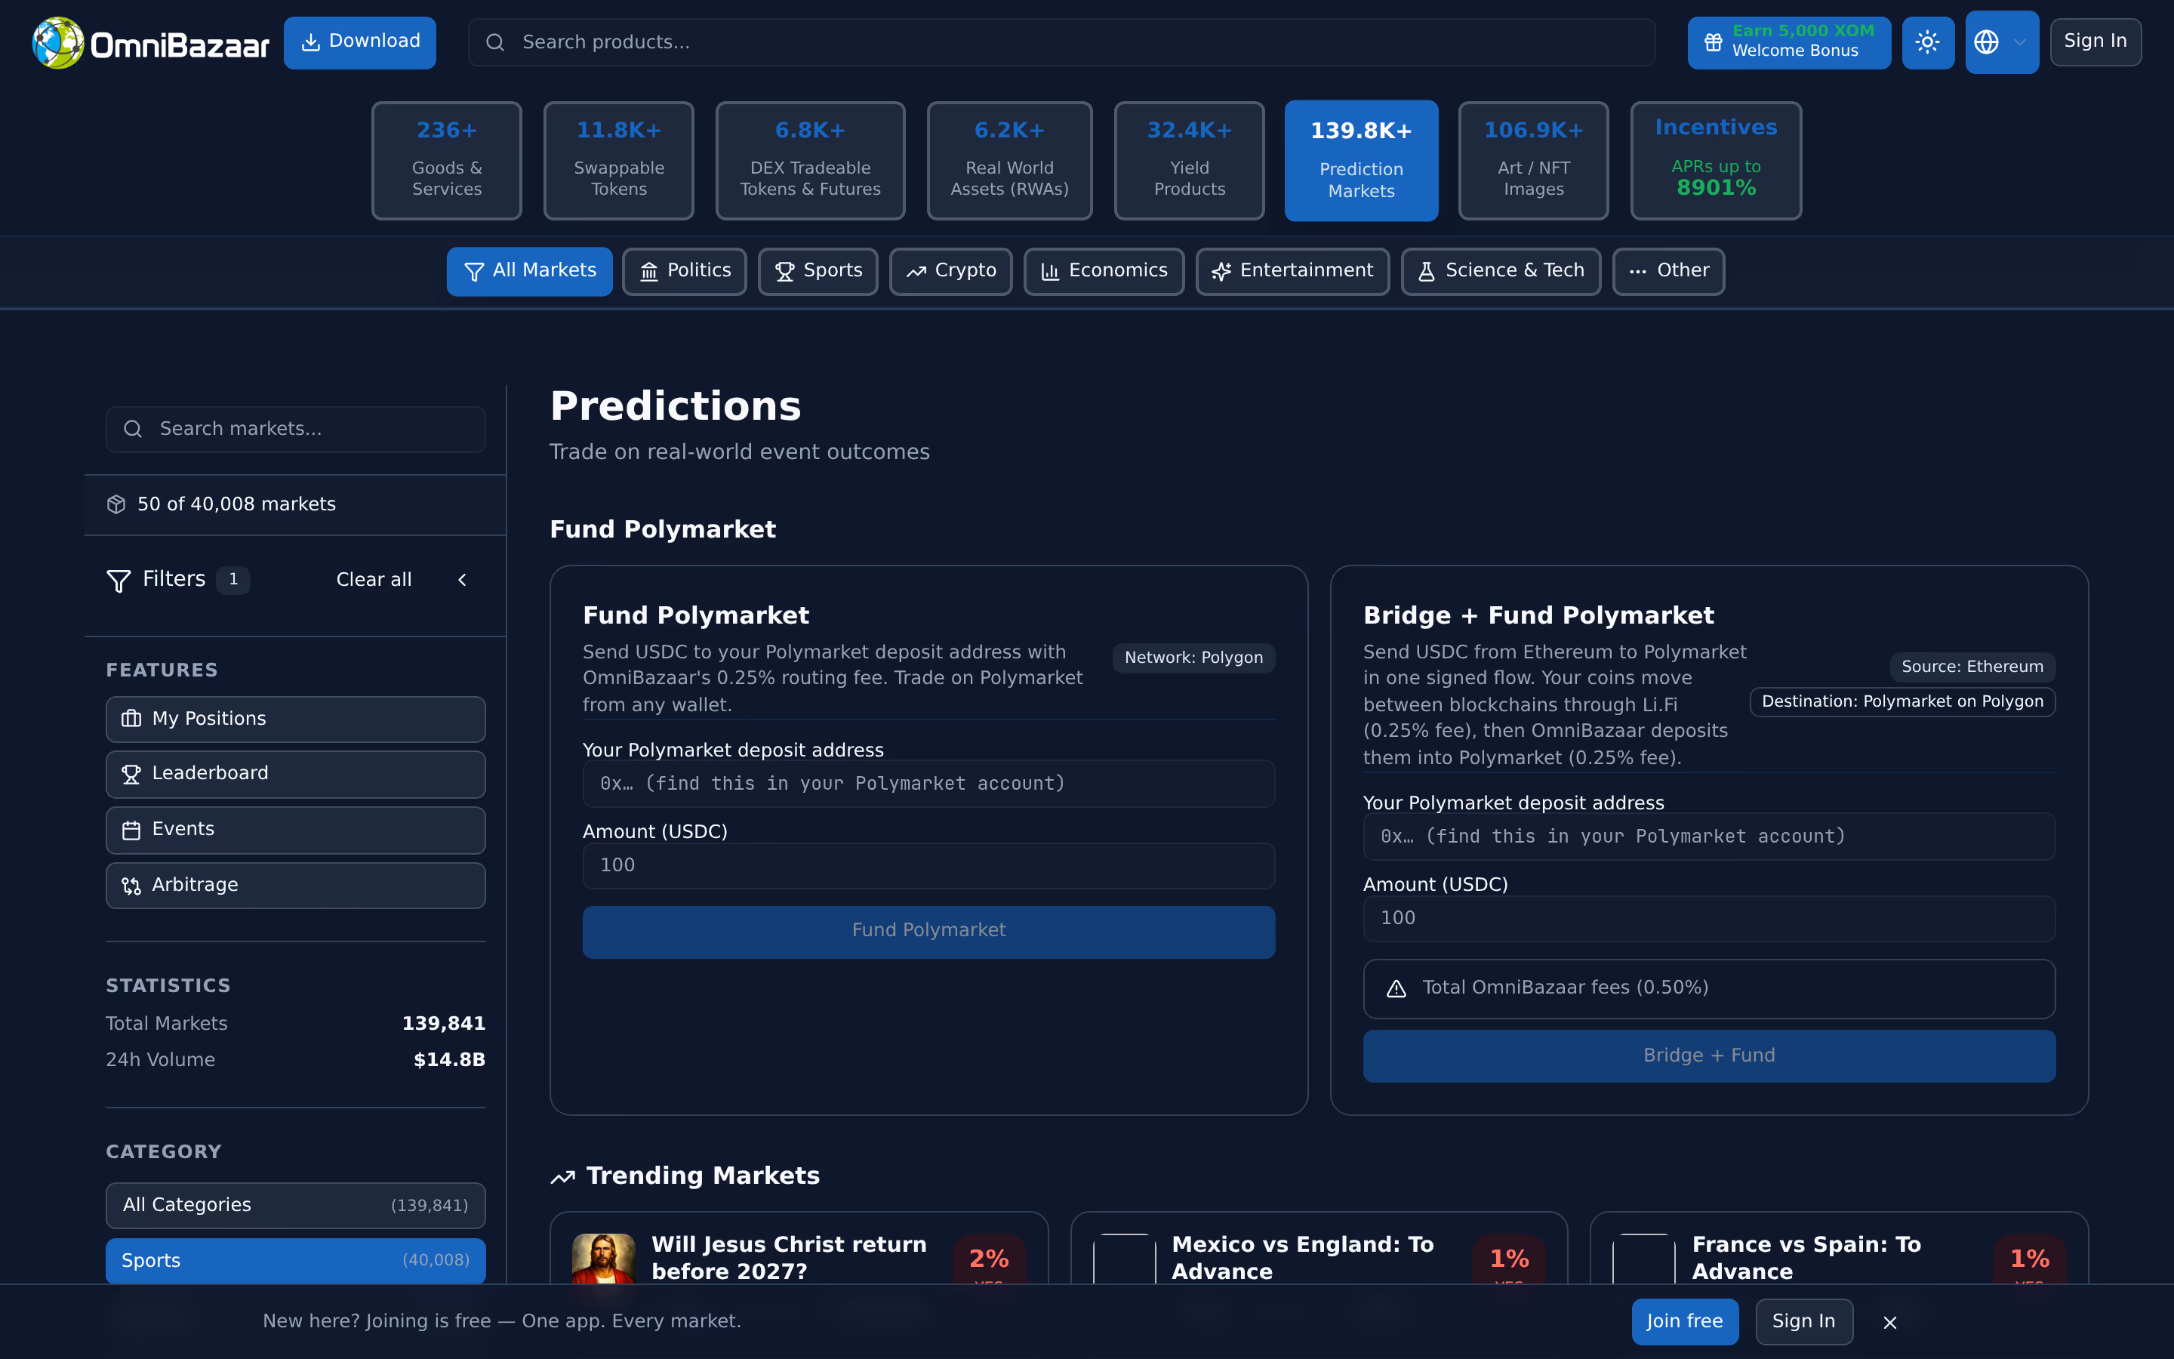Open My Positions feature

[296, 719]
